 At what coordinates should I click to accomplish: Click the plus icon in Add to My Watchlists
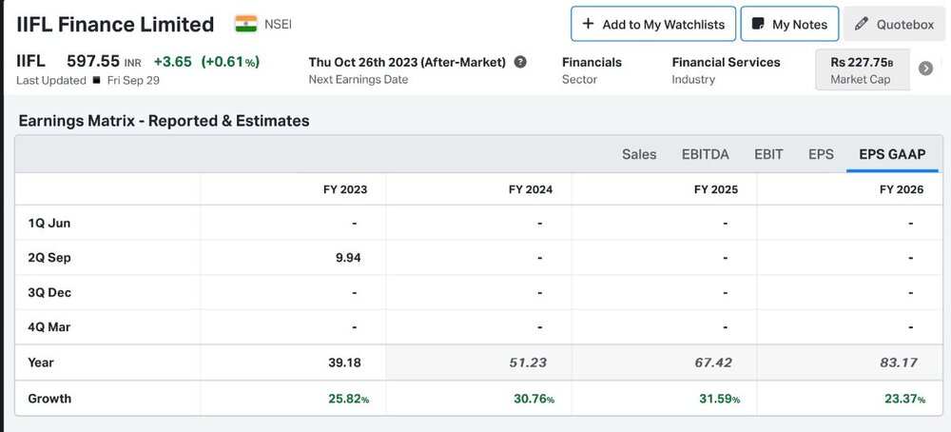[587, 24]
